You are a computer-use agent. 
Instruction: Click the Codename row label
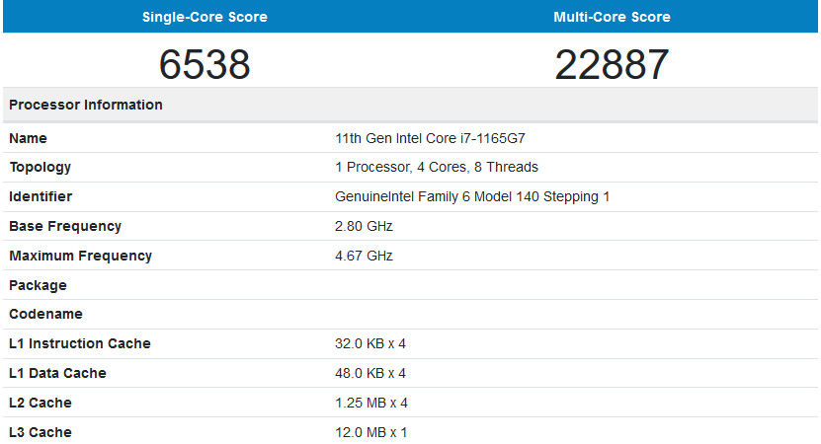(x=45, y=314)
